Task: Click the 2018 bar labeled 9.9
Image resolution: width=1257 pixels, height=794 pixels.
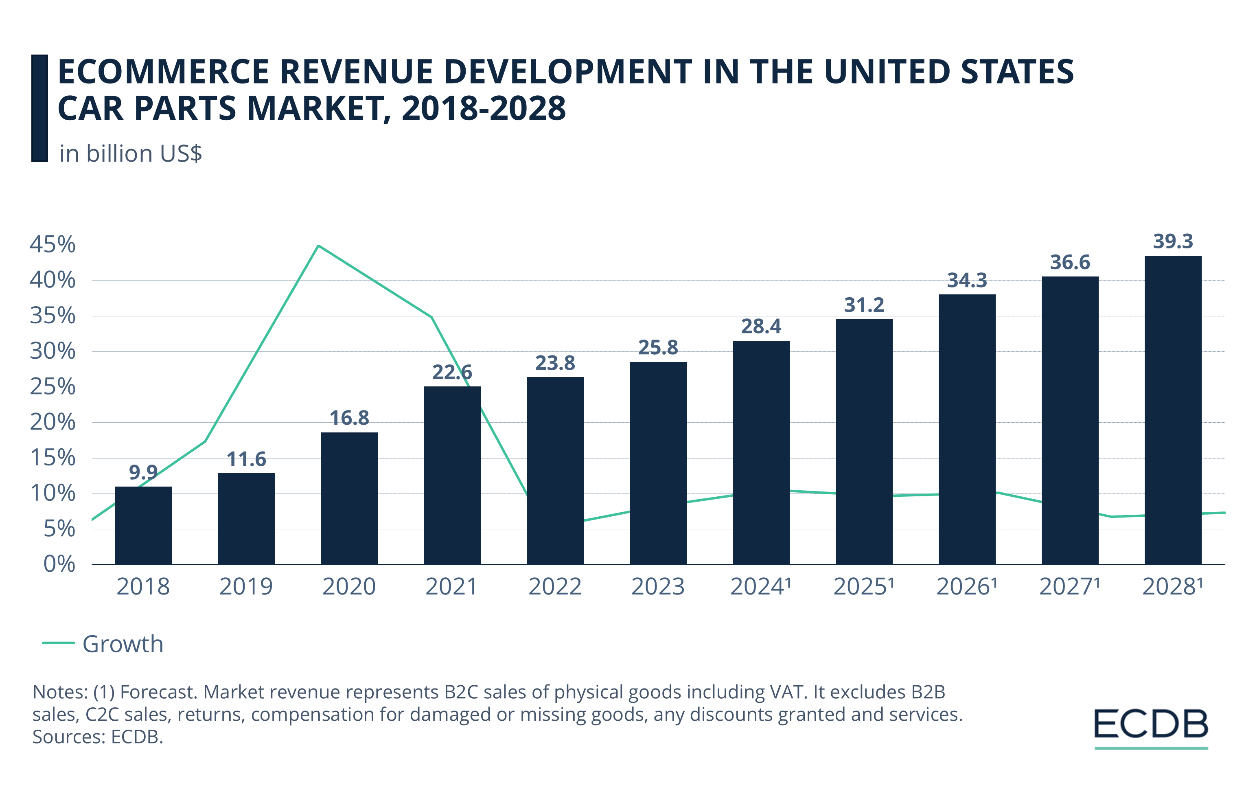Action: tap(143, 525)
